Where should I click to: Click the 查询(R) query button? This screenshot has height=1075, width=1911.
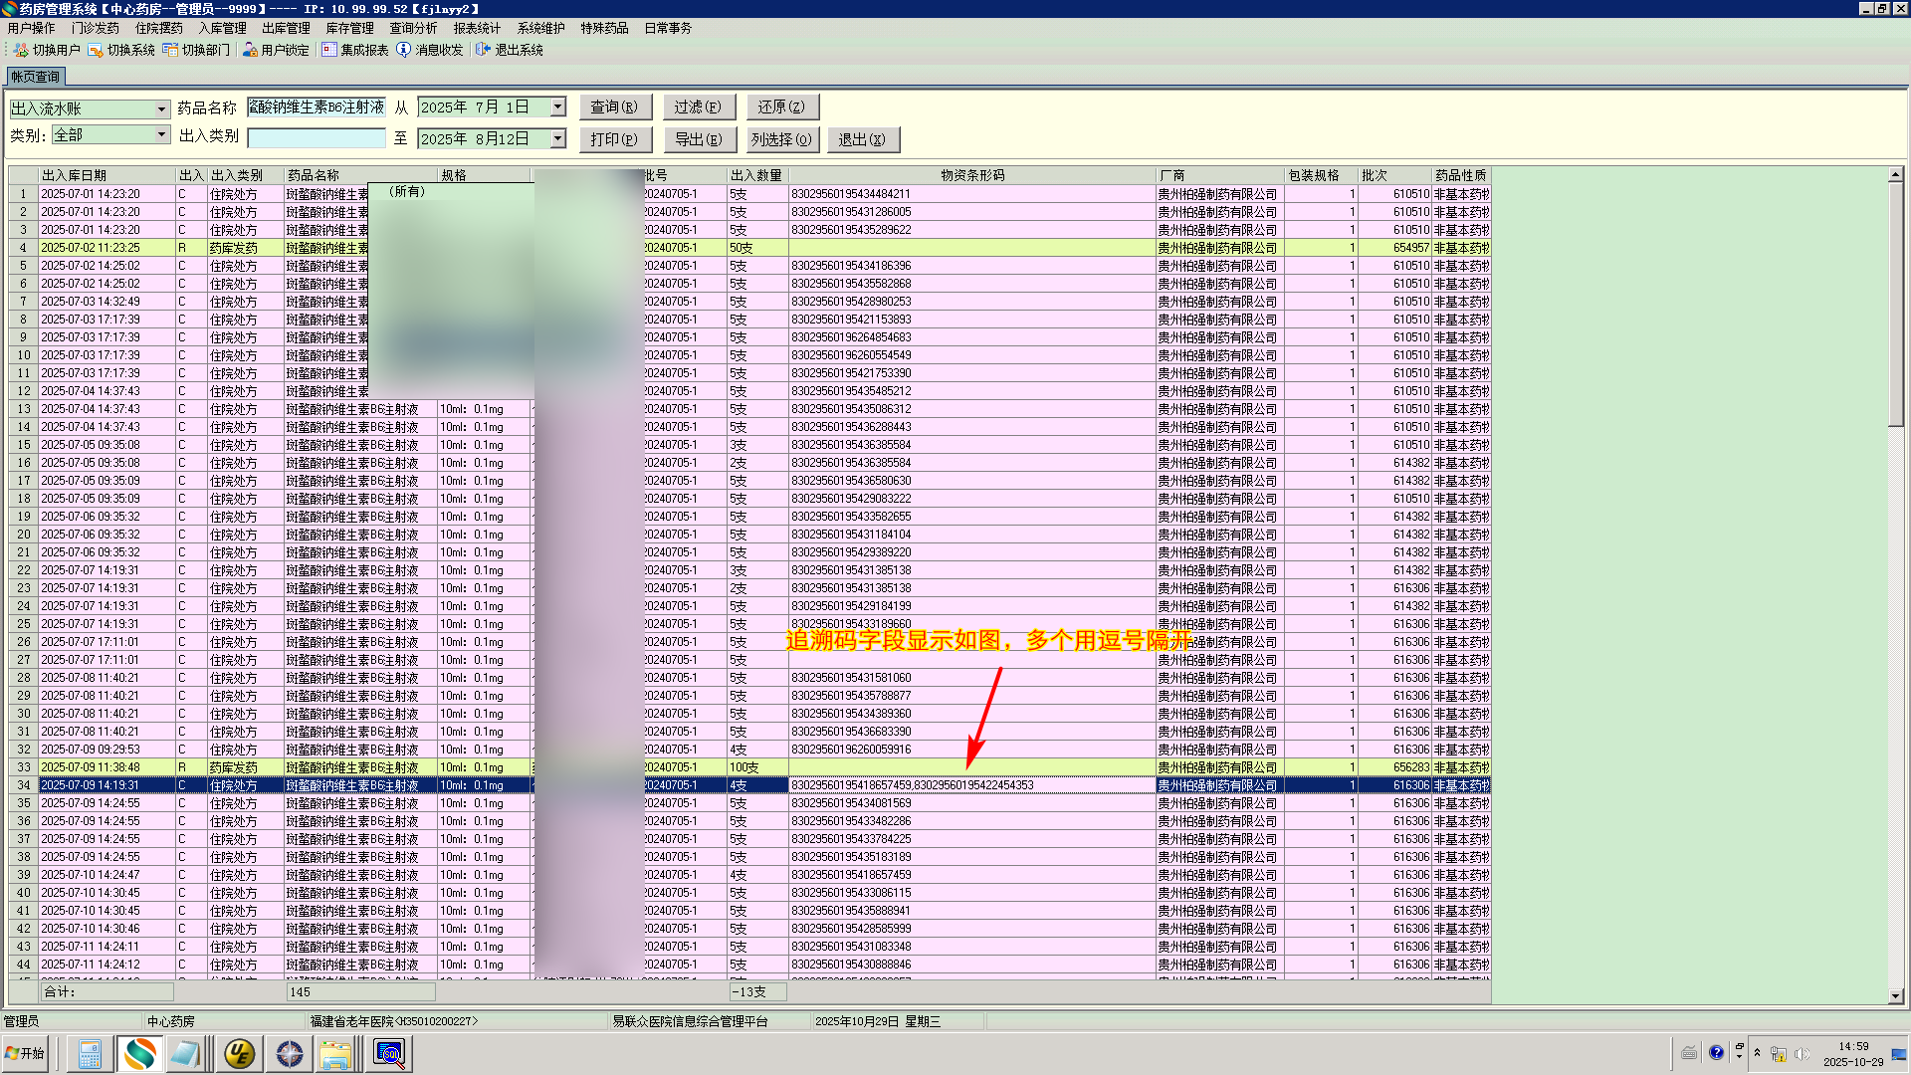point(615,107)
